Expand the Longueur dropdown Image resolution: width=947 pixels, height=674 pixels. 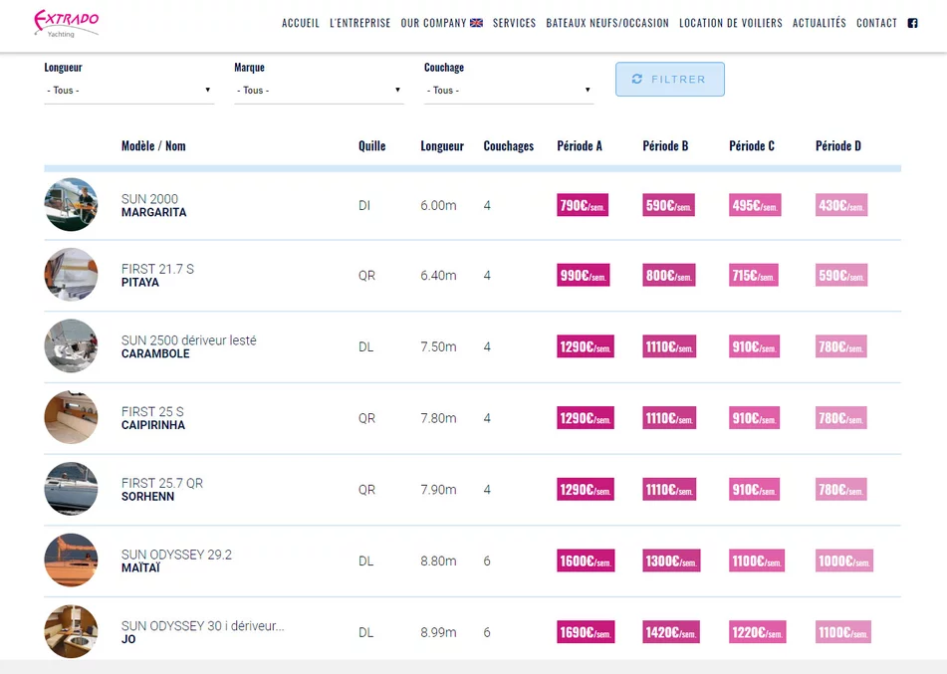128,91
